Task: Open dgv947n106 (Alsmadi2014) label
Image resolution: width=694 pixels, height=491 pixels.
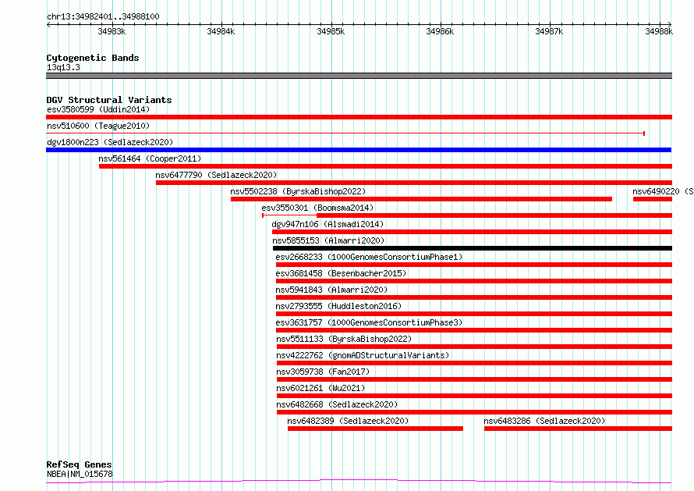Action: 328,224
